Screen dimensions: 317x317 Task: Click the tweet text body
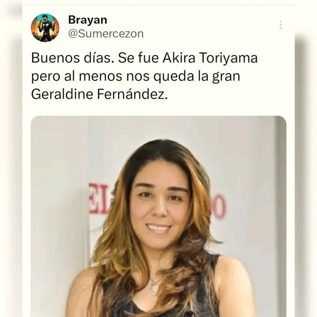pyautogui.click(x=144, y=76)
